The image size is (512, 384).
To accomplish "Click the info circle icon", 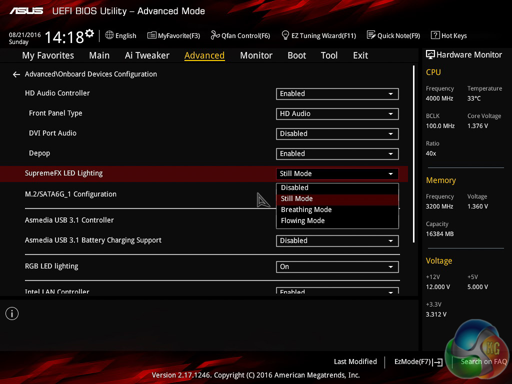I will (x=12, y=313).
